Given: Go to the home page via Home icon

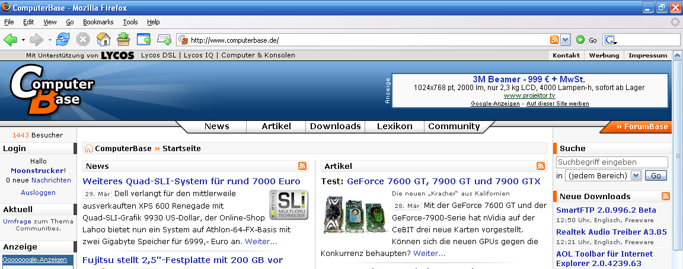Looking at the screenshot, I should tap(103, 40).
